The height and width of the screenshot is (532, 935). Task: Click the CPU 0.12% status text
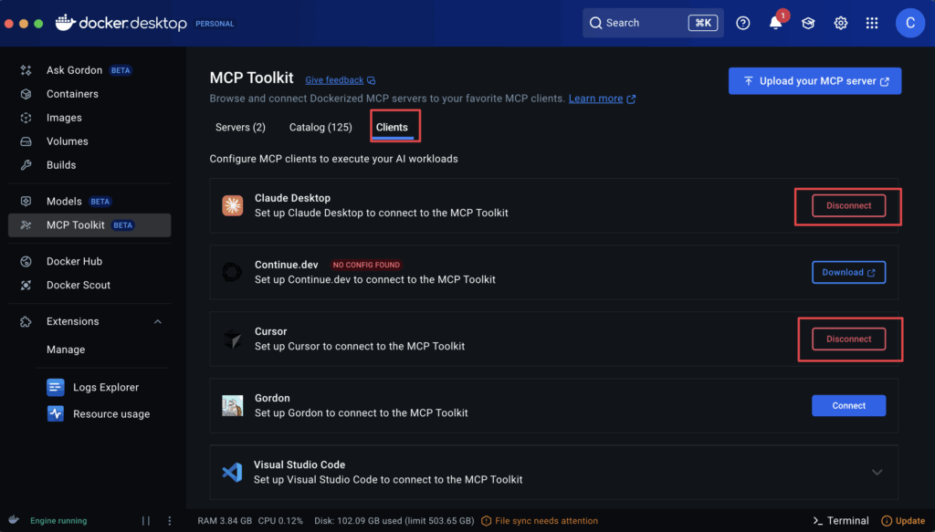point(280,521)
